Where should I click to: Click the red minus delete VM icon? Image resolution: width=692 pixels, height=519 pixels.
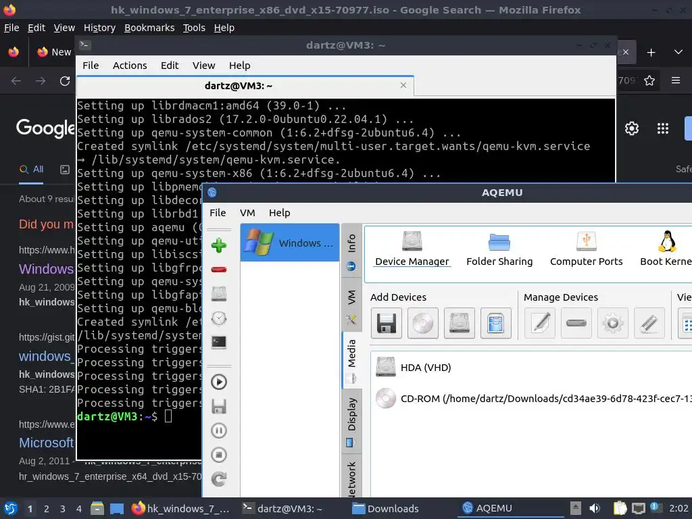click(x=219, y=269)
